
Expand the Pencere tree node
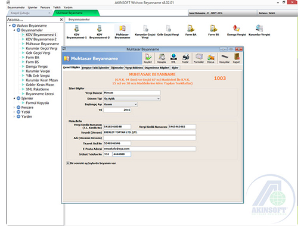point(14,108)
